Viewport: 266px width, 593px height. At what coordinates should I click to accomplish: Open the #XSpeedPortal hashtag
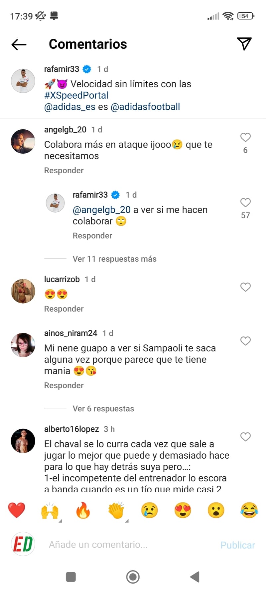[x=76, y=95]
